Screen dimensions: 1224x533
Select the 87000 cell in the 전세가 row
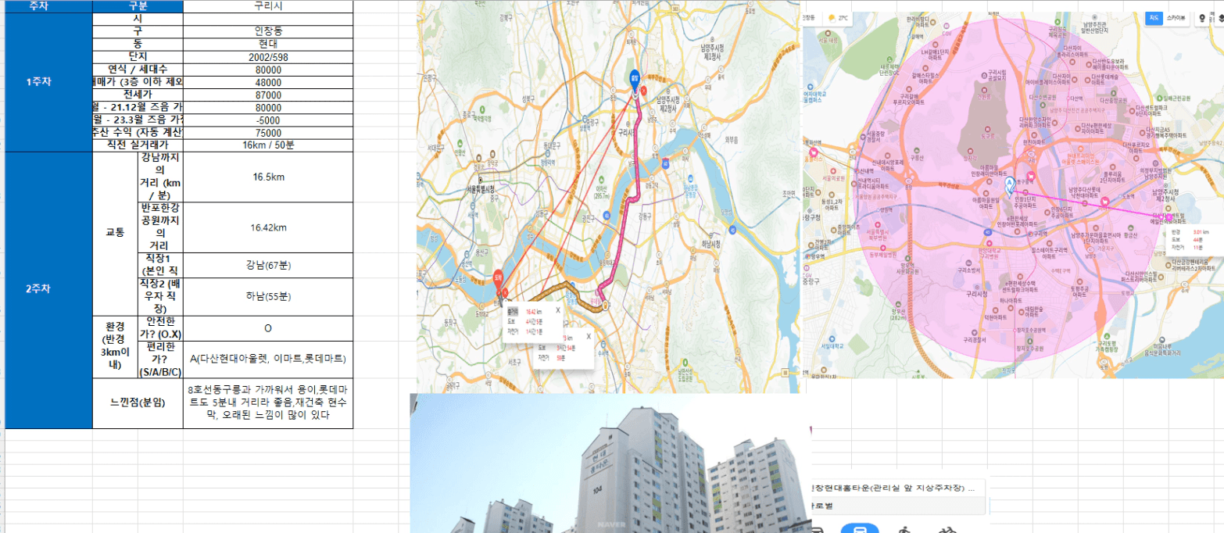click(x=268, y=95)
